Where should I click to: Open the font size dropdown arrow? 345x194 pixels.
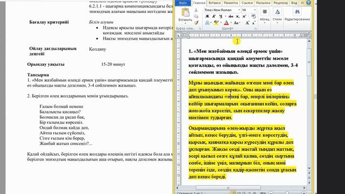(255, 10)
